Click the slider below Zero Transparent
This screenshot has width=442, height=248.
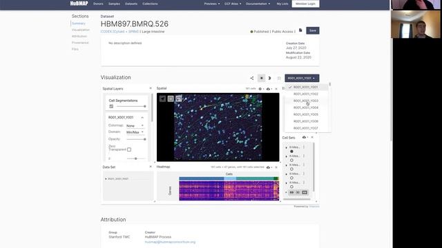[x=136, y=158]
